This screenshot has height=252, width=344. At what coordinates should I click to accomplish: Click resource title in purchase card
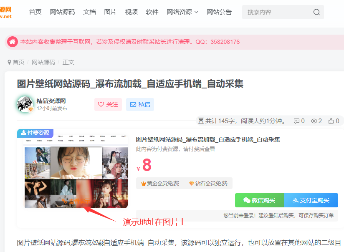[x=208, y=139]
